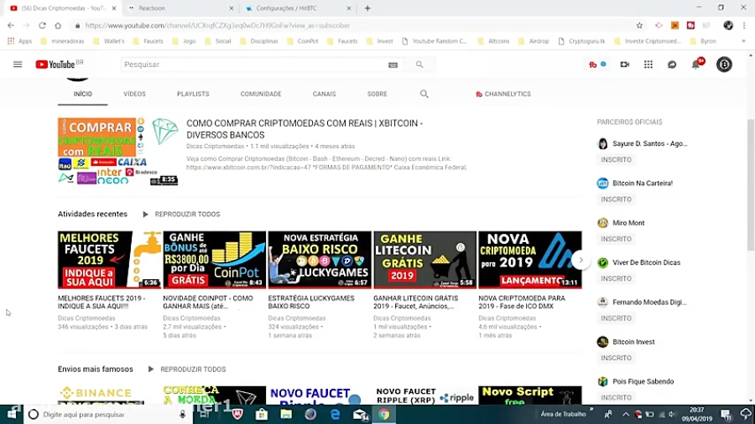Show hidden system tray icons

point(626,415)
